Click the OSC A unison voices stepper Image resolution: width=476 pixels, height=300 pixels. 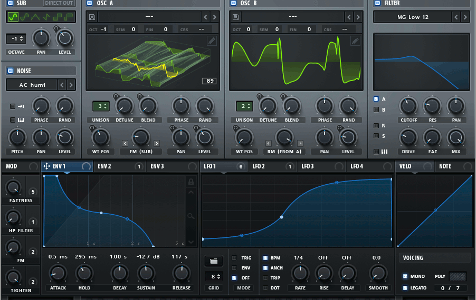tap(101, 106)
